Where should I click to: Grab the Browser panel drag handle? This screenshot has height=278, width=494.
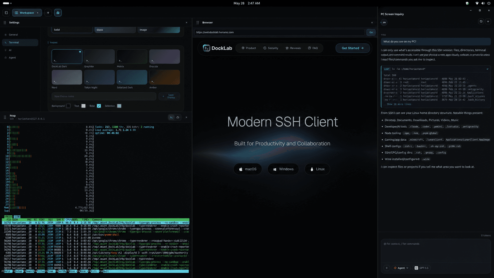[x=198, y=22]
